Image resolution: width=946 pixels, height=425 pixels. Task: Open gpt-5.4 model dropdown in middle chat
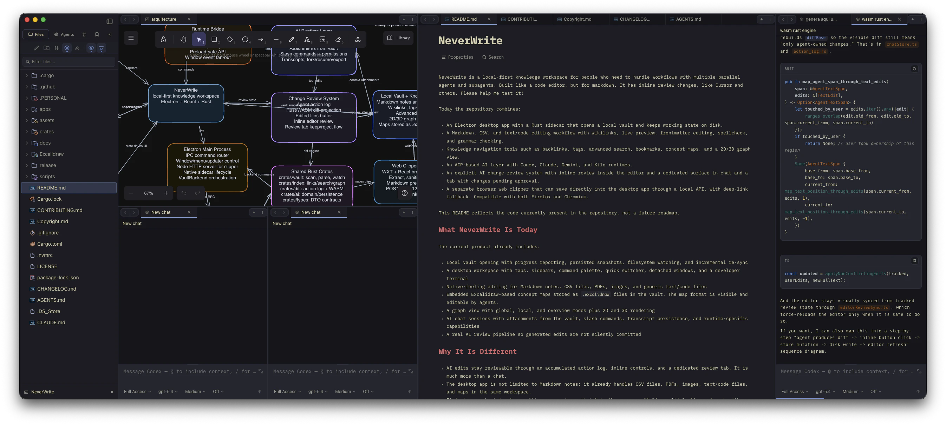[x=318, y=392]
